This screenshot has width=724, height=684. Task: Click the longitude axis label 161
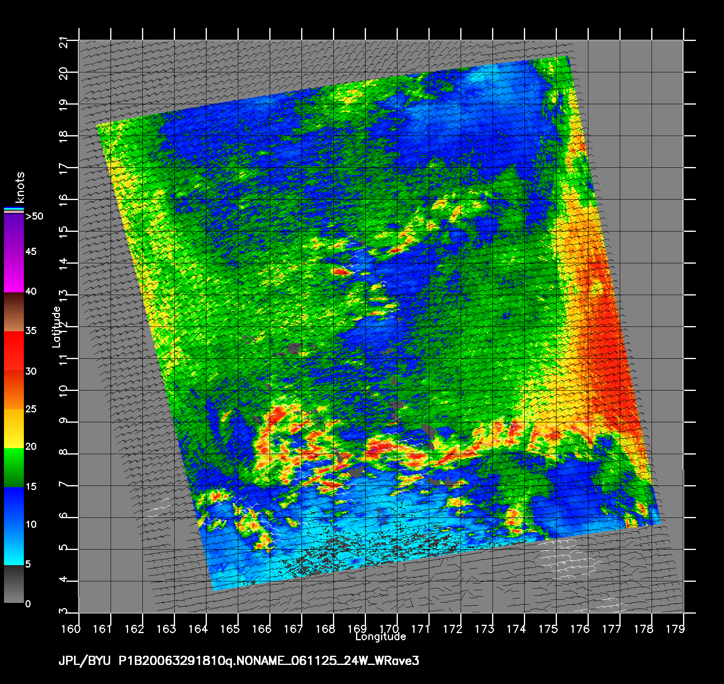click(103, 629)
